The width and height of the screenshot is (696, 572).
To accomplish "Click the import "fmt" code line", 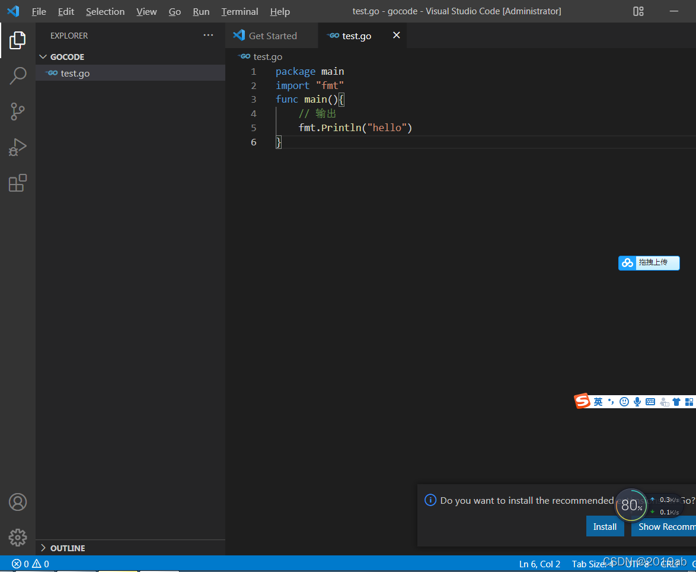I will point(310,85).
